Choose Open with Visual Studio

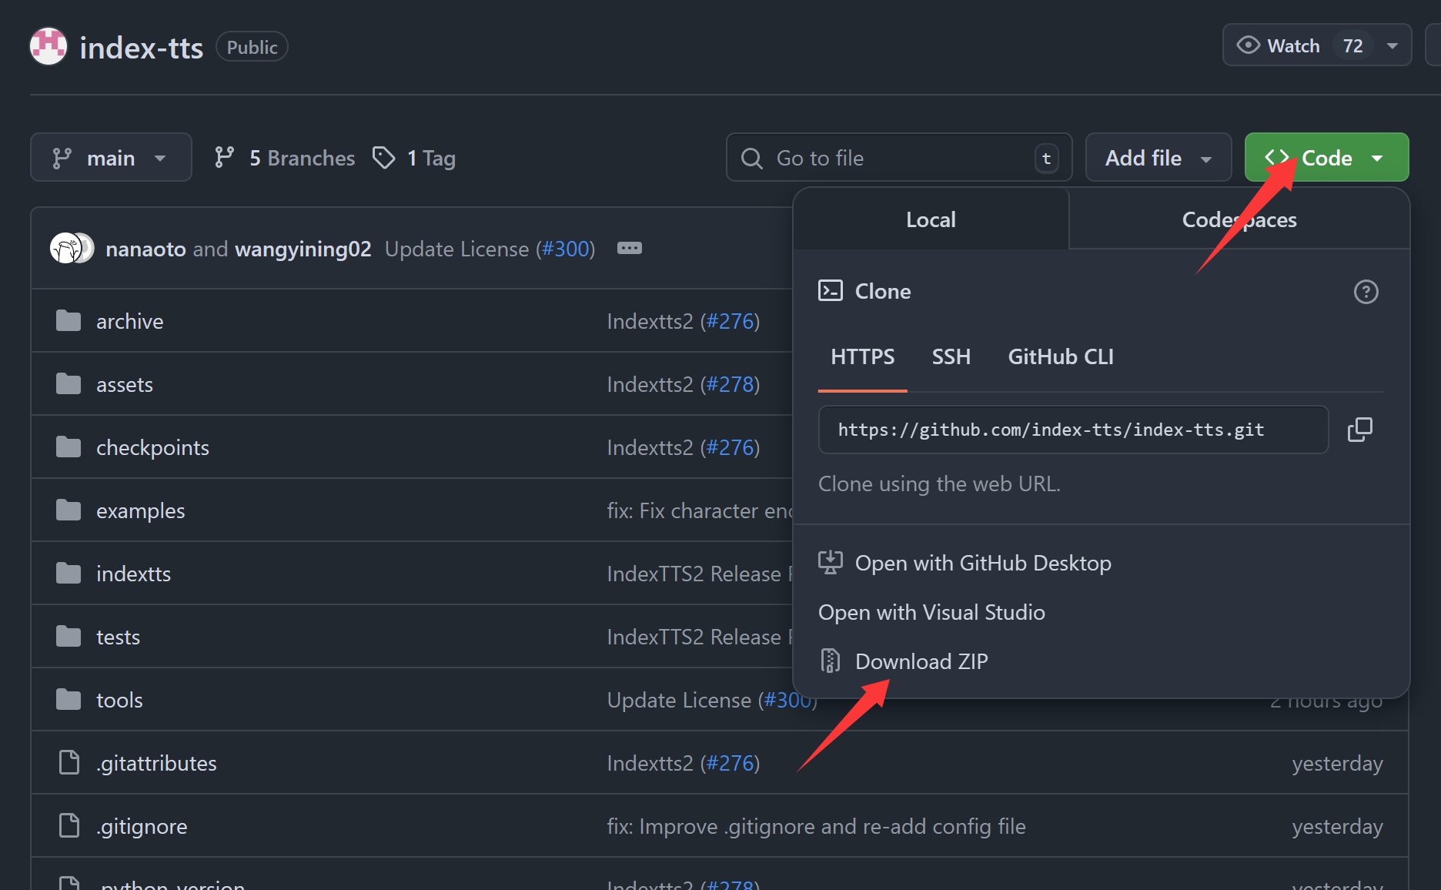pos(931,612)
